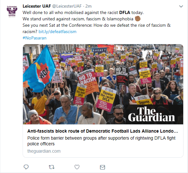The image size is (188, 173).
Task: Open the Guardian protest photo preview
Action: coord(103,84)
